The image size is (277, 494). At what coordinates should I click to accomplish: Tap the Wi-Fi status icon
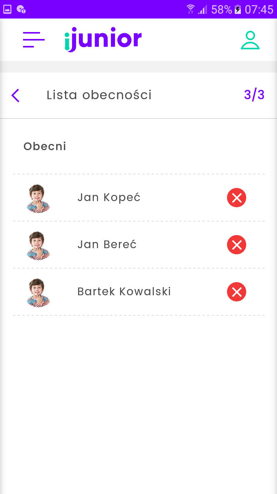click(190, 9)
